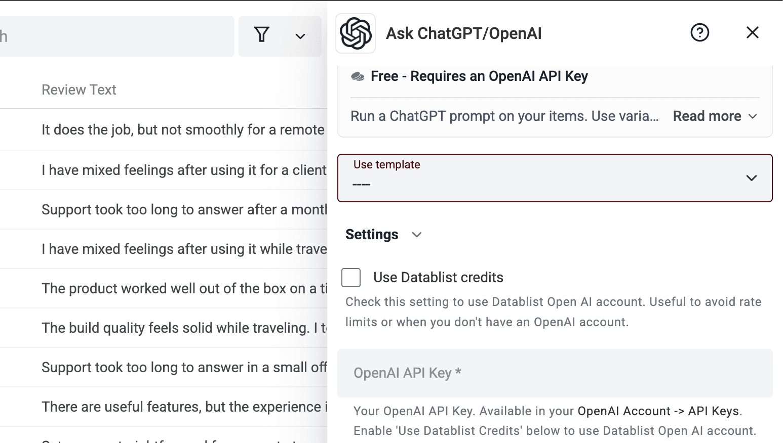This screenshot has height=443, width=783.
Task: Click the 'Check this setting to use Datablist' help text
Action: tap(554, 312)
